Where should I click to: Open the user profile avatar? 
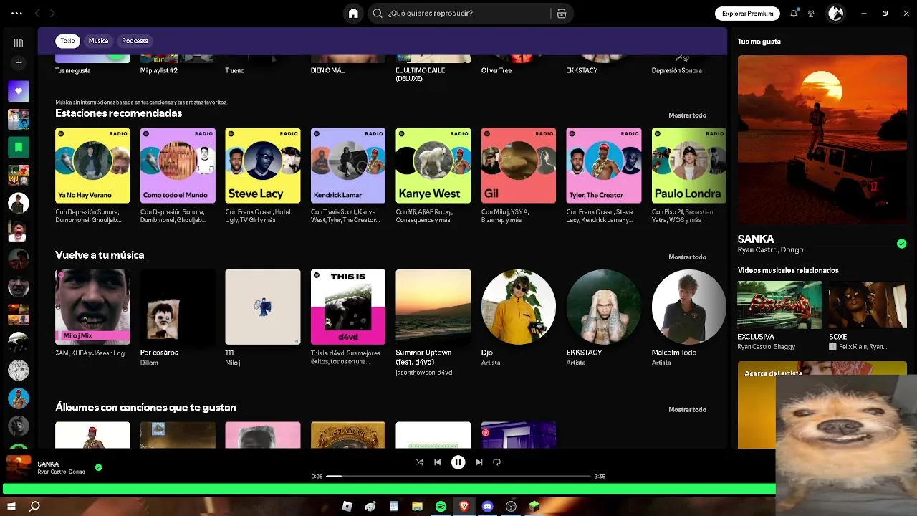coord(835,13)
